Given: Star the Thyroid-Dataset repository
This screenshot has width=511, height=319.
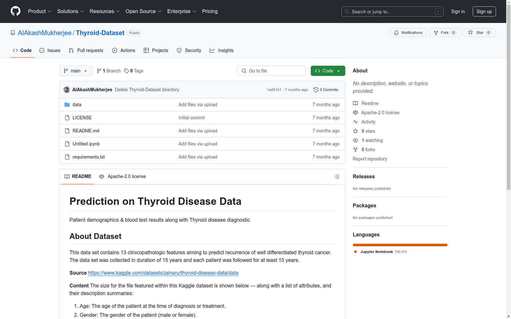Looking at the screenshot, I should coord(480,33).
